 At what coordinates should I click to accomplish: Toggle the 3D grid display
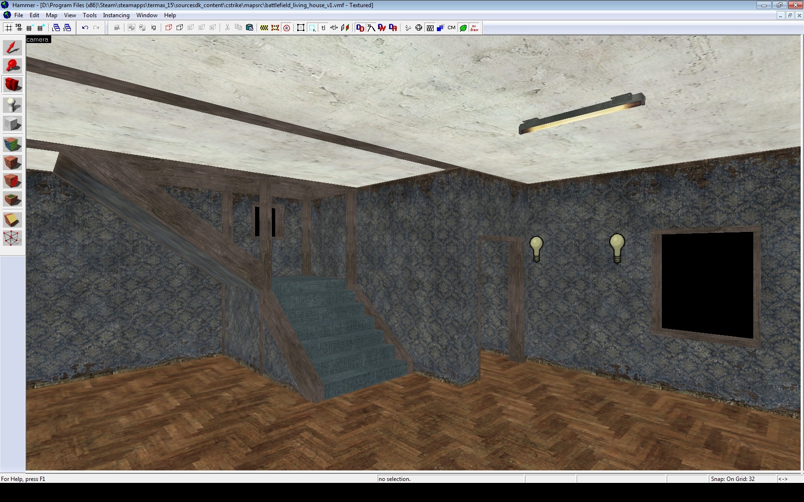(x=19, y=28)
